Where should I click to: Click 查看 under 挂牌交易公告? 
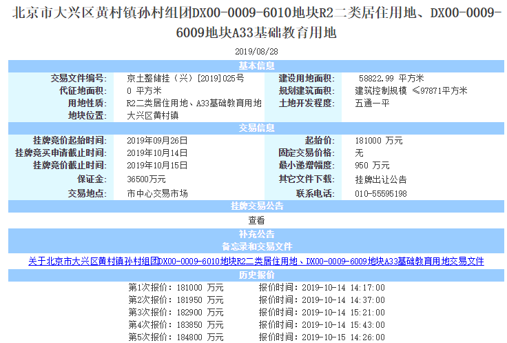(x=256, y=220)
